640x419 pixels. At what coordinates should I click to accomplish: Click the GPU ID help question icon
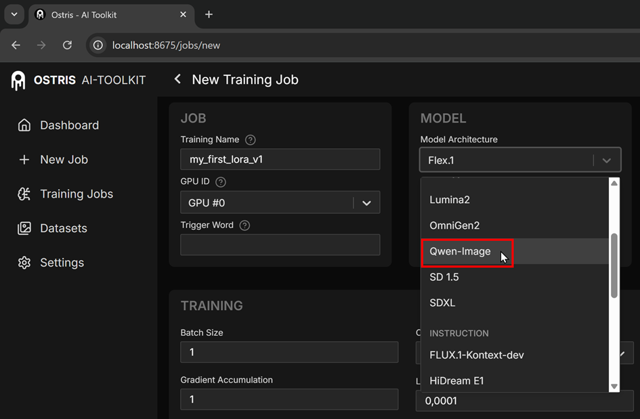point(221,182)
